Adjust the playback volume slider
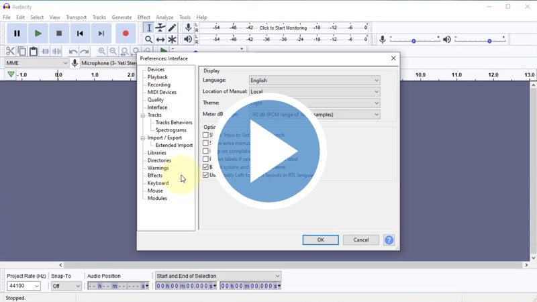 pos(489,41)
